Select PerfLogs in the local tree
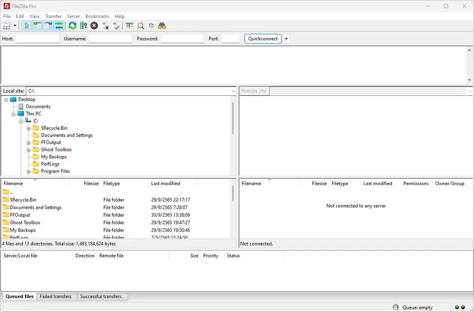This screenshot has height=312, width=474. [x=50, y=164]
